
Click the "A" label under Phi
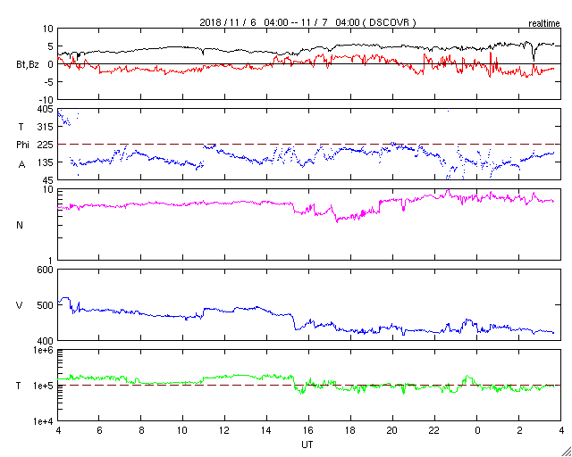coord(22,165)
